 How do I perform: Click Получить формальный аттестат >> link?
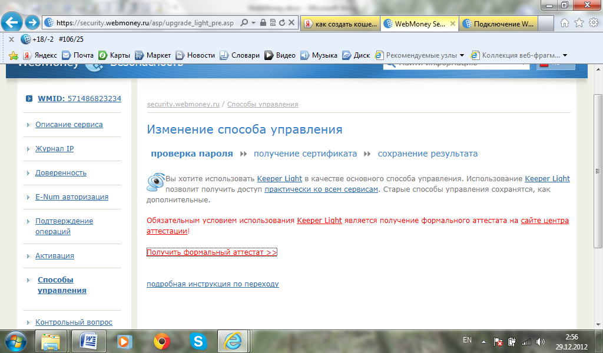click(x=211, y=252)
